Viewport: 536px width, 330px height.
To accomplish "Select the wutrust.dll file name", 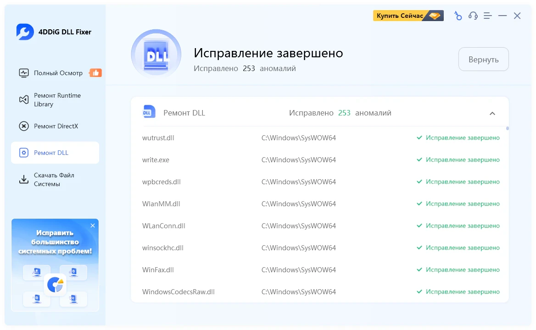I will click(x=158, y=138).
